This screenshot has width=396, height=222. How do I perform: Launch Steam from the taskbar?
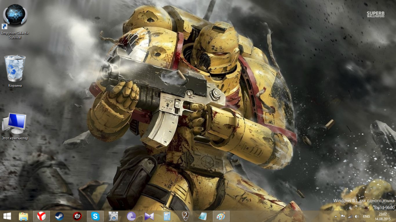59,216
